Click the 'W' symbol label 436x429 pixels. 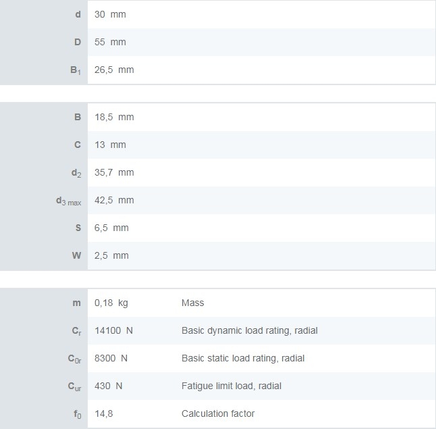76,255
